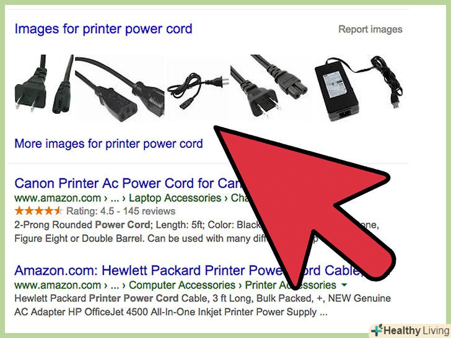
Task: Click the 'Report images' link
Action: click(370, 29)
